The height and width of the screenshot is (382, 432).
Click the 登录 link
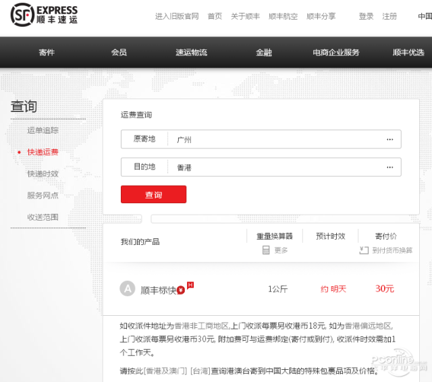click(366, 16)
